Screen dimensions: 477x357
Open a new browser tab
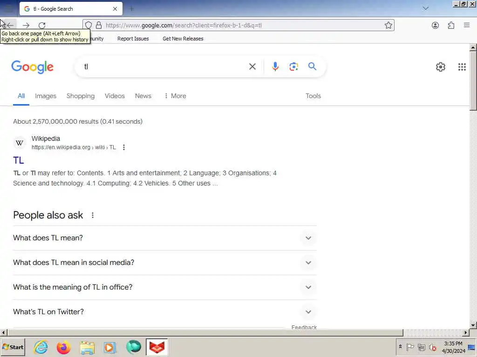(132, 9)
